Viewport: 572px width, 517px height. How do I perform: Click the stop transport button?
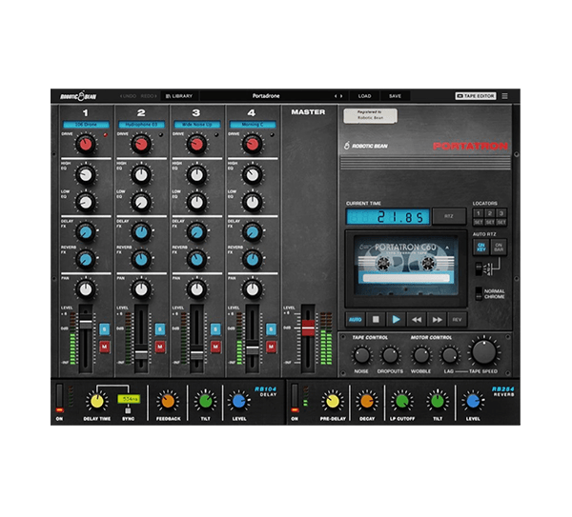(376, 320)
